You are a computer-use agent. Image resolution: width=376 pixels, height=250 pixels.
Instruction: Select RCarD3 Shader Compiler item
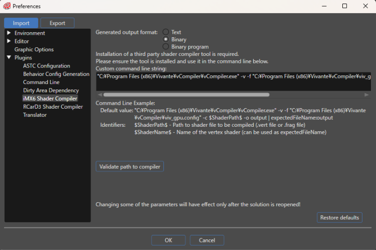click(x=53, y=107)
